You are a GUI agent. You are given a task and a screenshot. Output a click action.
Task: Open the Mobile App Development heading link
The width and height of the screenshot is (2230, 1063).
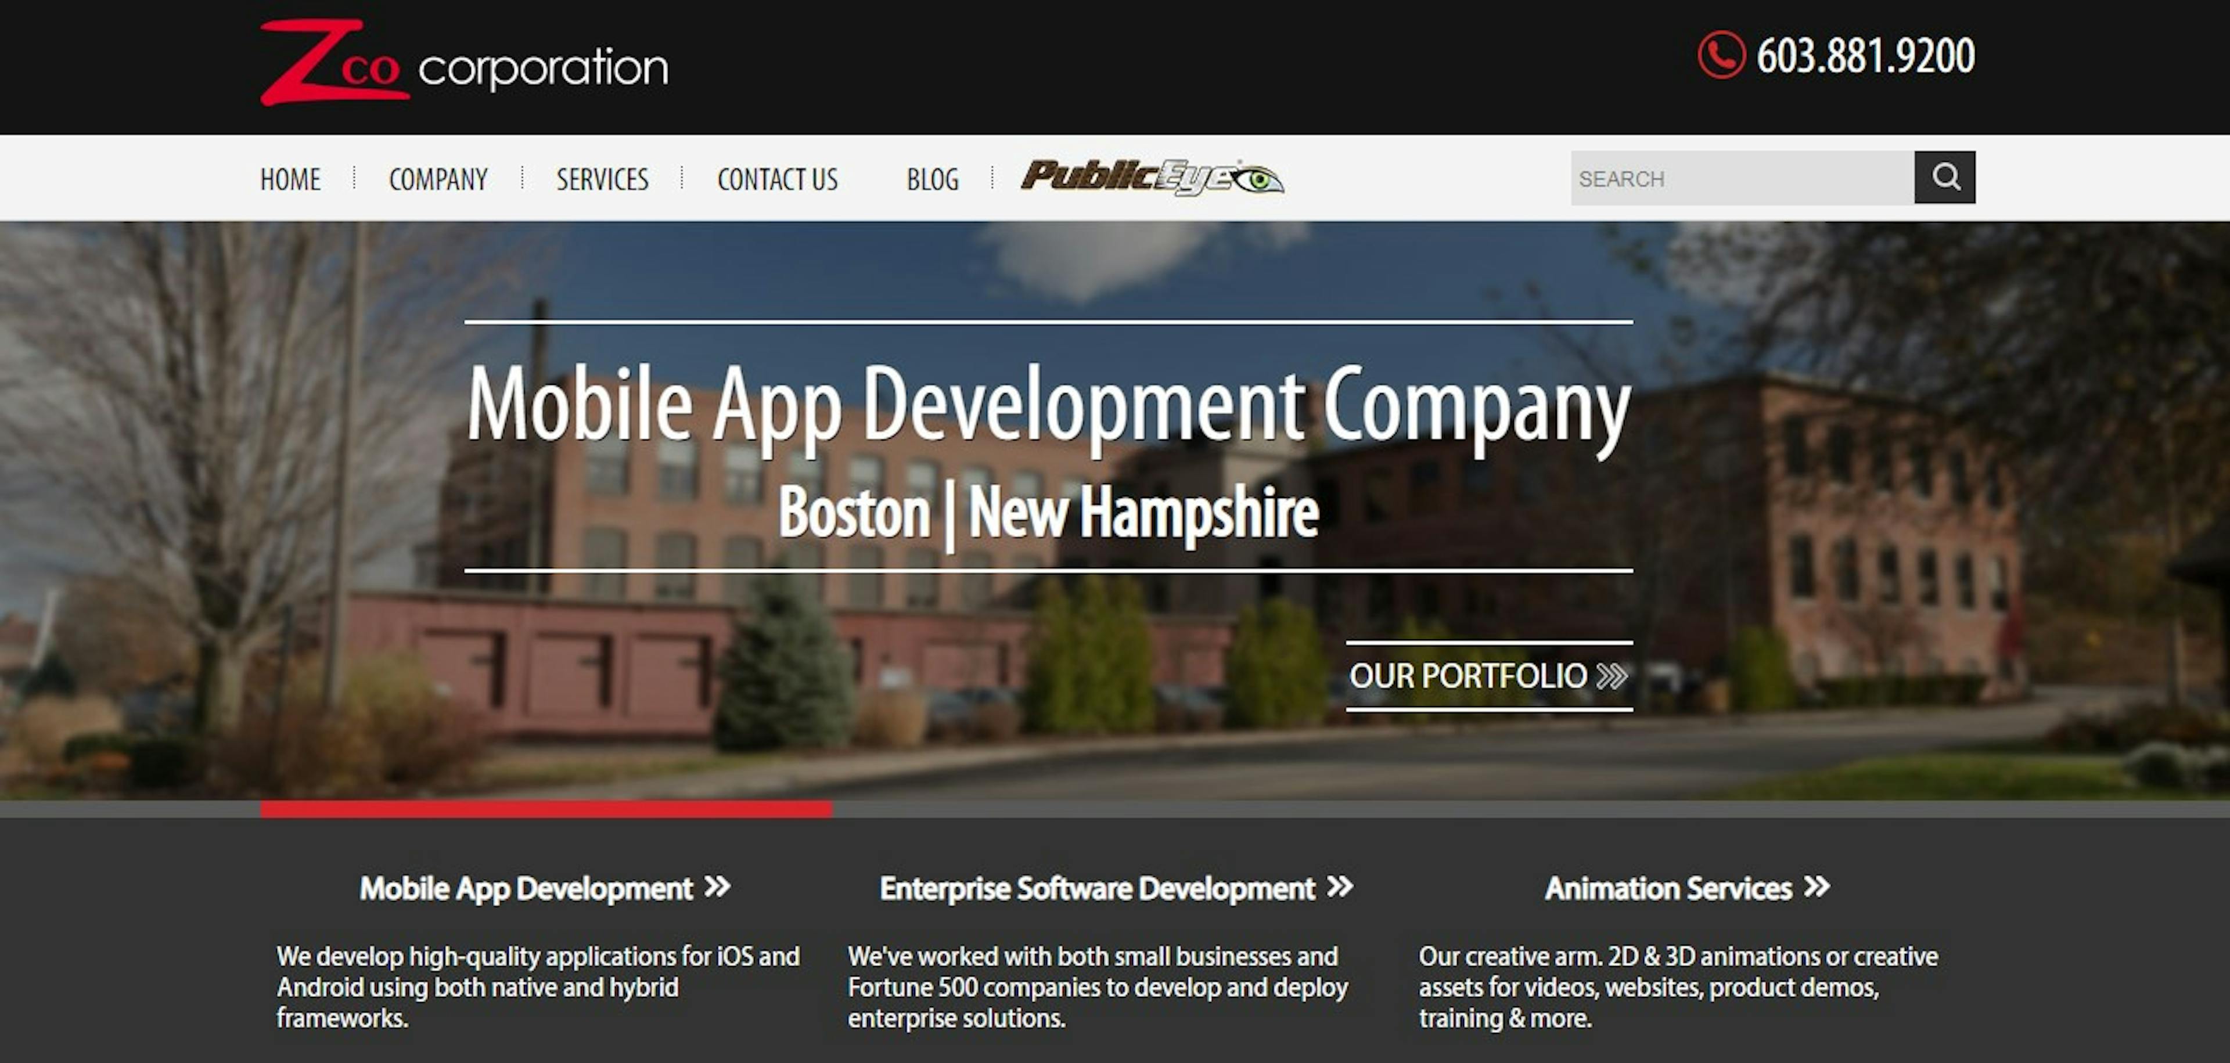coord(526,888)
